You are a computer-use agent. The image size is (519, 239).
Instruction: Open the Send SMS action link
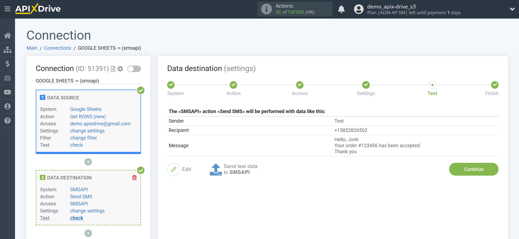81,197
